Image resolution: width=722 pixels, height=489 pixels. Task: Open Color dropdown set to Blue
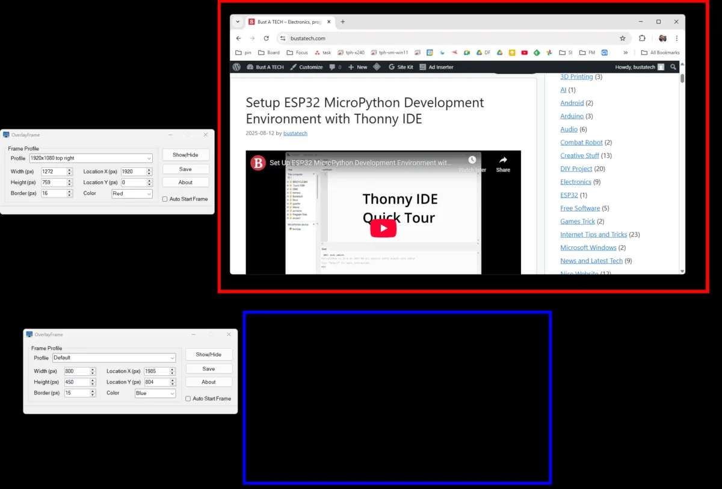coord(155,393)
